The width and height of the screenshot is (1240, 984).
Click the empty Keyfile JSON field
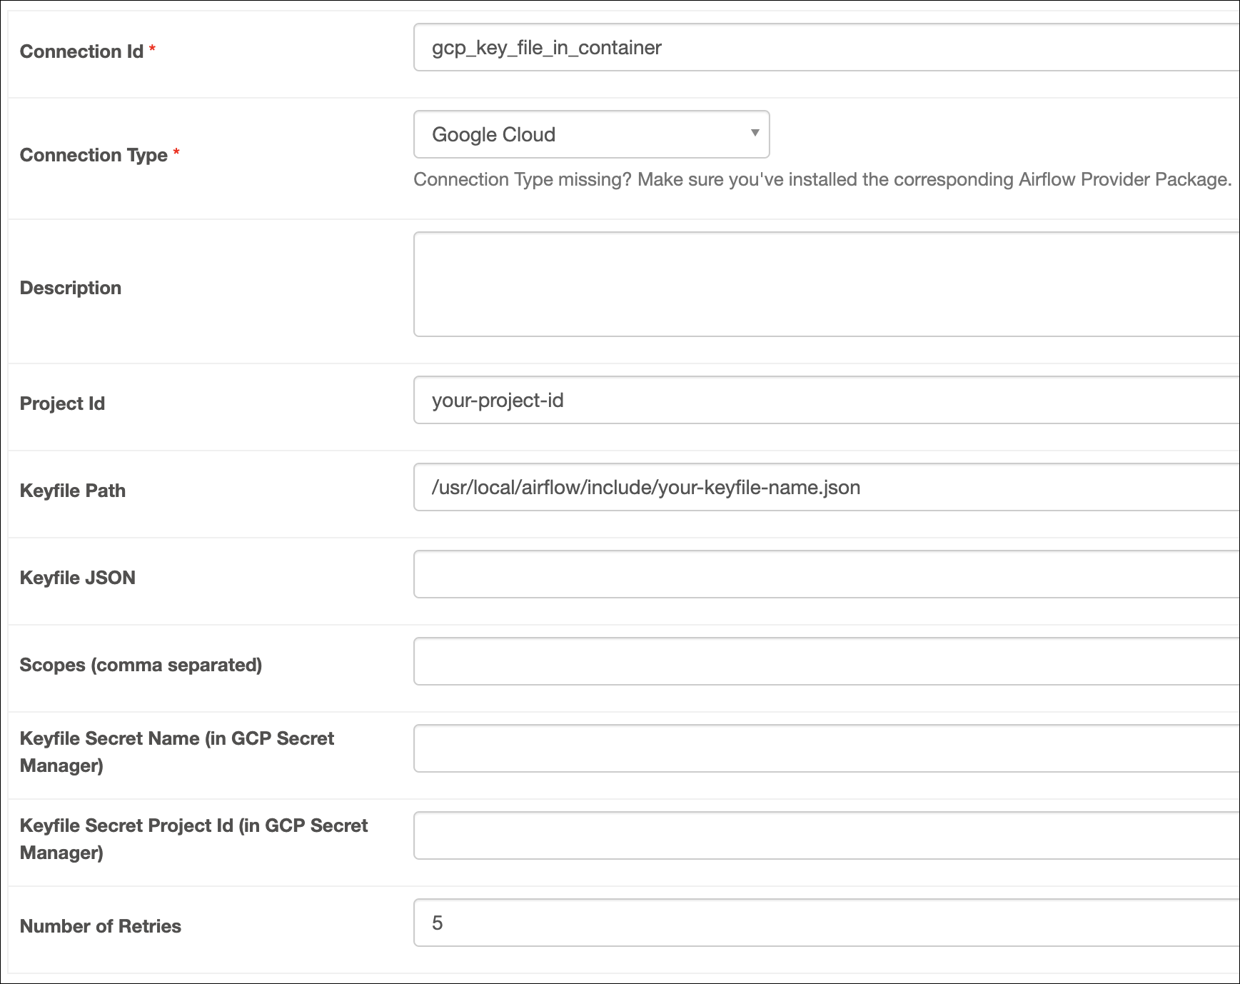[821, 575]
